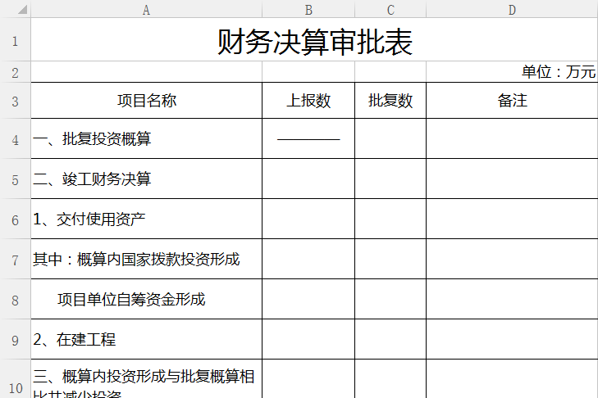Image resolution: width=598 pixels, height=398 pixels.
Task: Select the 上报数 header cell
Action: pyautogui.click(x=308, y=101)
